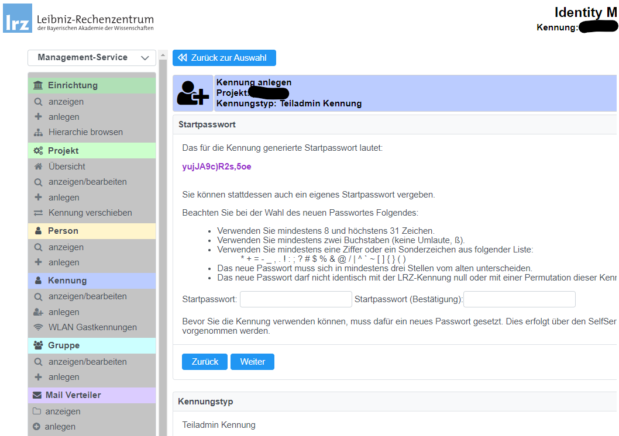Focus the Startpasswort input field
619x436 pixels.
click(x=296, y=299)
